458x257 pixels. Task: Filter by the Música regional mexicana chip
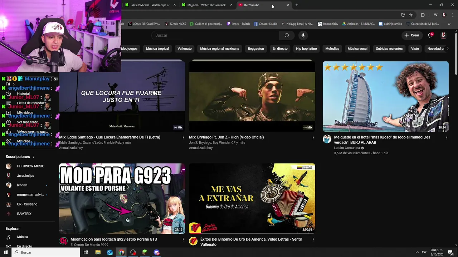pyautogui.click(x=220, y=49)
